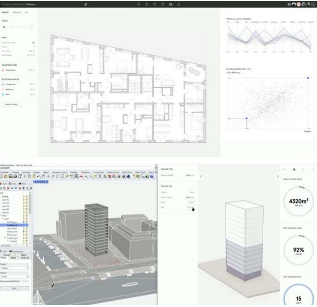Image resolution: width=317 pixels, height=307 pixels.
Task: Toggle lightbulb visibility for Default layer
Action: point(24,196)
